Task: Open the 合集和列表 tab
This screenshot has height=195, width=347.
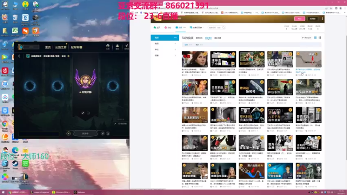Action: click(196, 28)
